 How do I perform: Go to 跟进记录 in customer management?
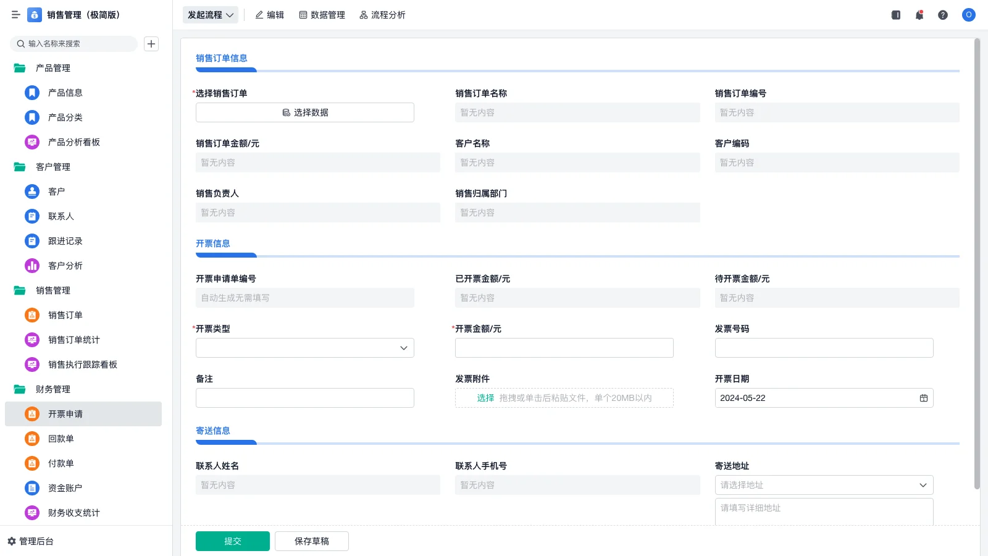[x=65, y=241]
